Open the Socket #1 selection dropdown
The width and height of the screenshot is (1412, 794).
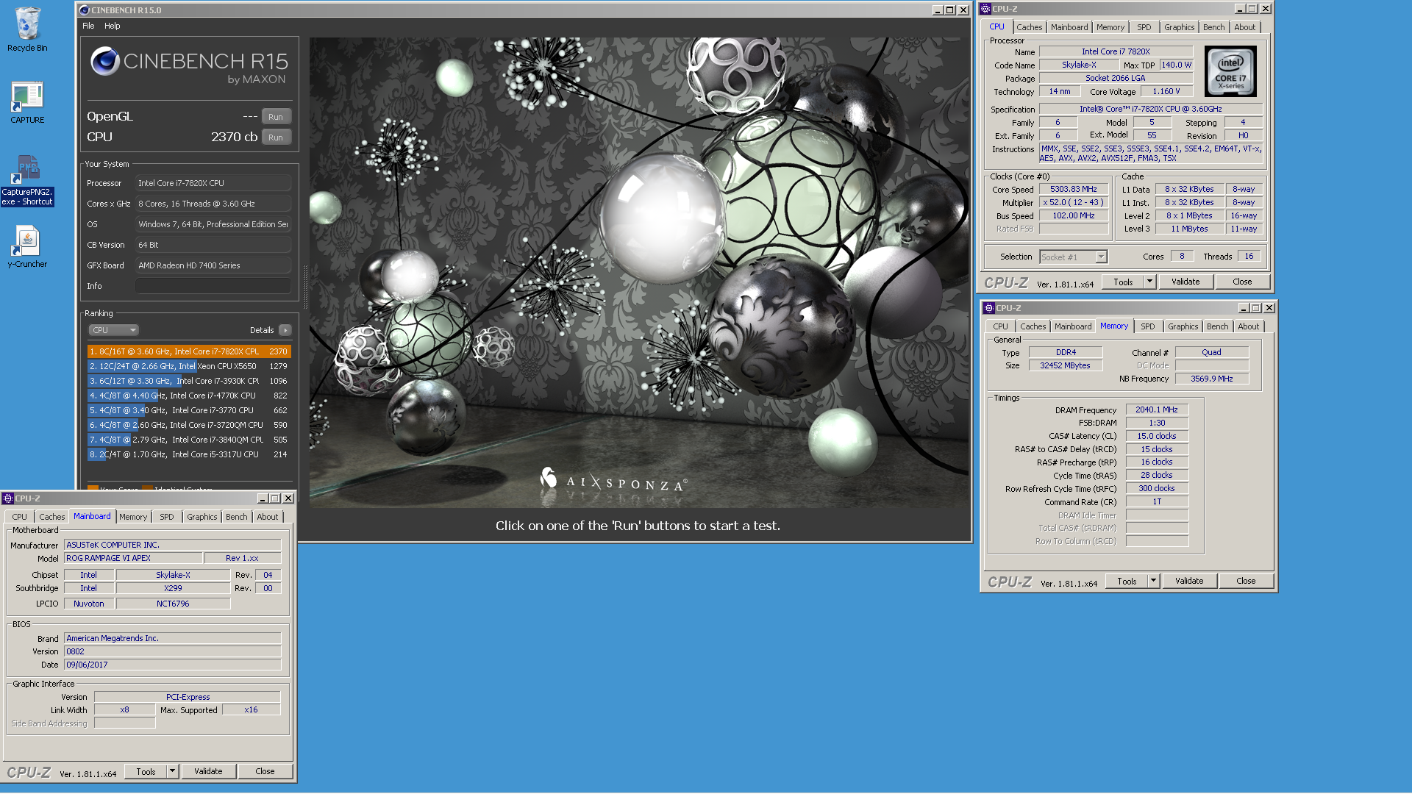click(x=1073, y=257)
